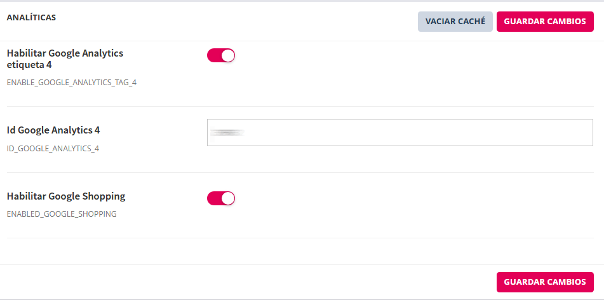Click the white knob of the Shopping toggle
The width and height of the screenshot is (604, 300).
point(228,198)
